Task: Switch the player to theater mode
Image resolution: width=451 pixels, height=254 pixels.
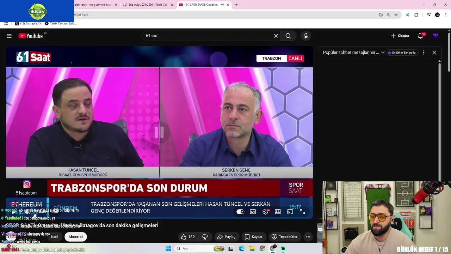Action: pyautogui.click(x=278, y=212)
